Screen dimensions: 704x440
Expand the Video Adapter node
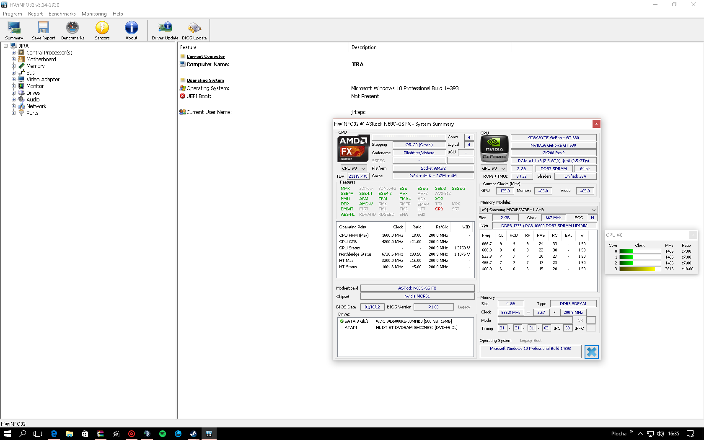(13, 80)
